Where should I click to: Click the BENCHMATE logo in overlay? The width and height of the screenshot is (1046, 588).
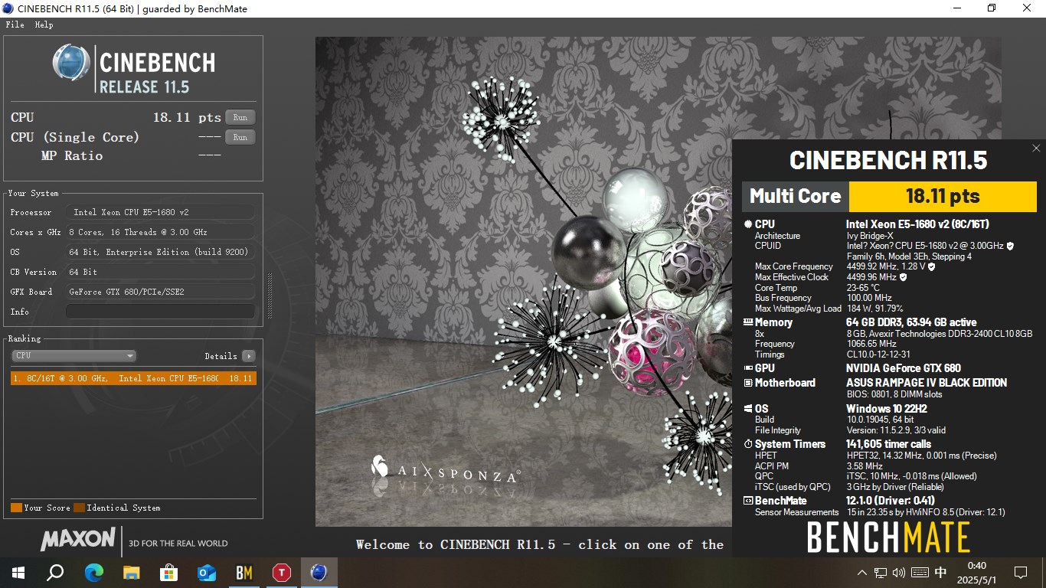coord(888,537)
